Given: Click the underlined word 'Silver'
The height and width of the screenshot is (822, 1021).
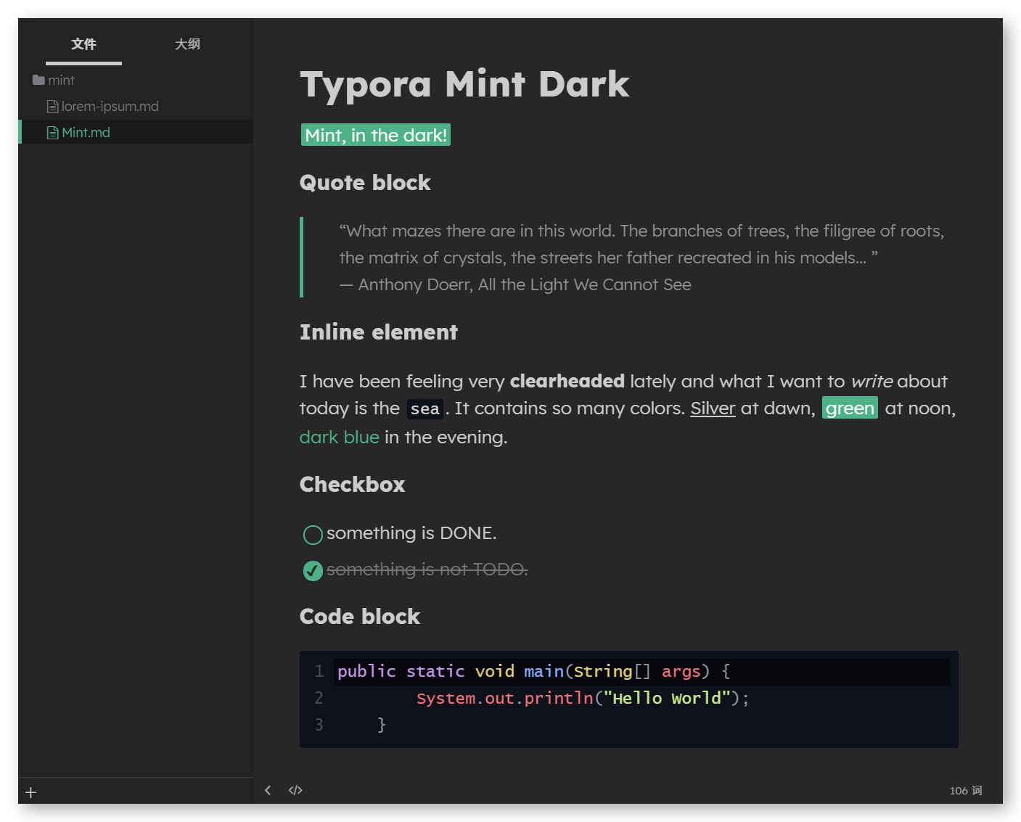Looking at the screenshot, I should [713, 408].
